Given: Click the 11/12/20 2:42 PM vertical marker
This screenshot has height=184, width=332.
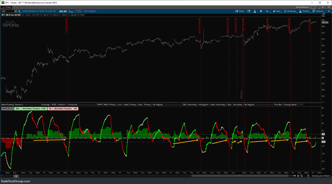Looking at the screenshot, I should pos(67,26).
